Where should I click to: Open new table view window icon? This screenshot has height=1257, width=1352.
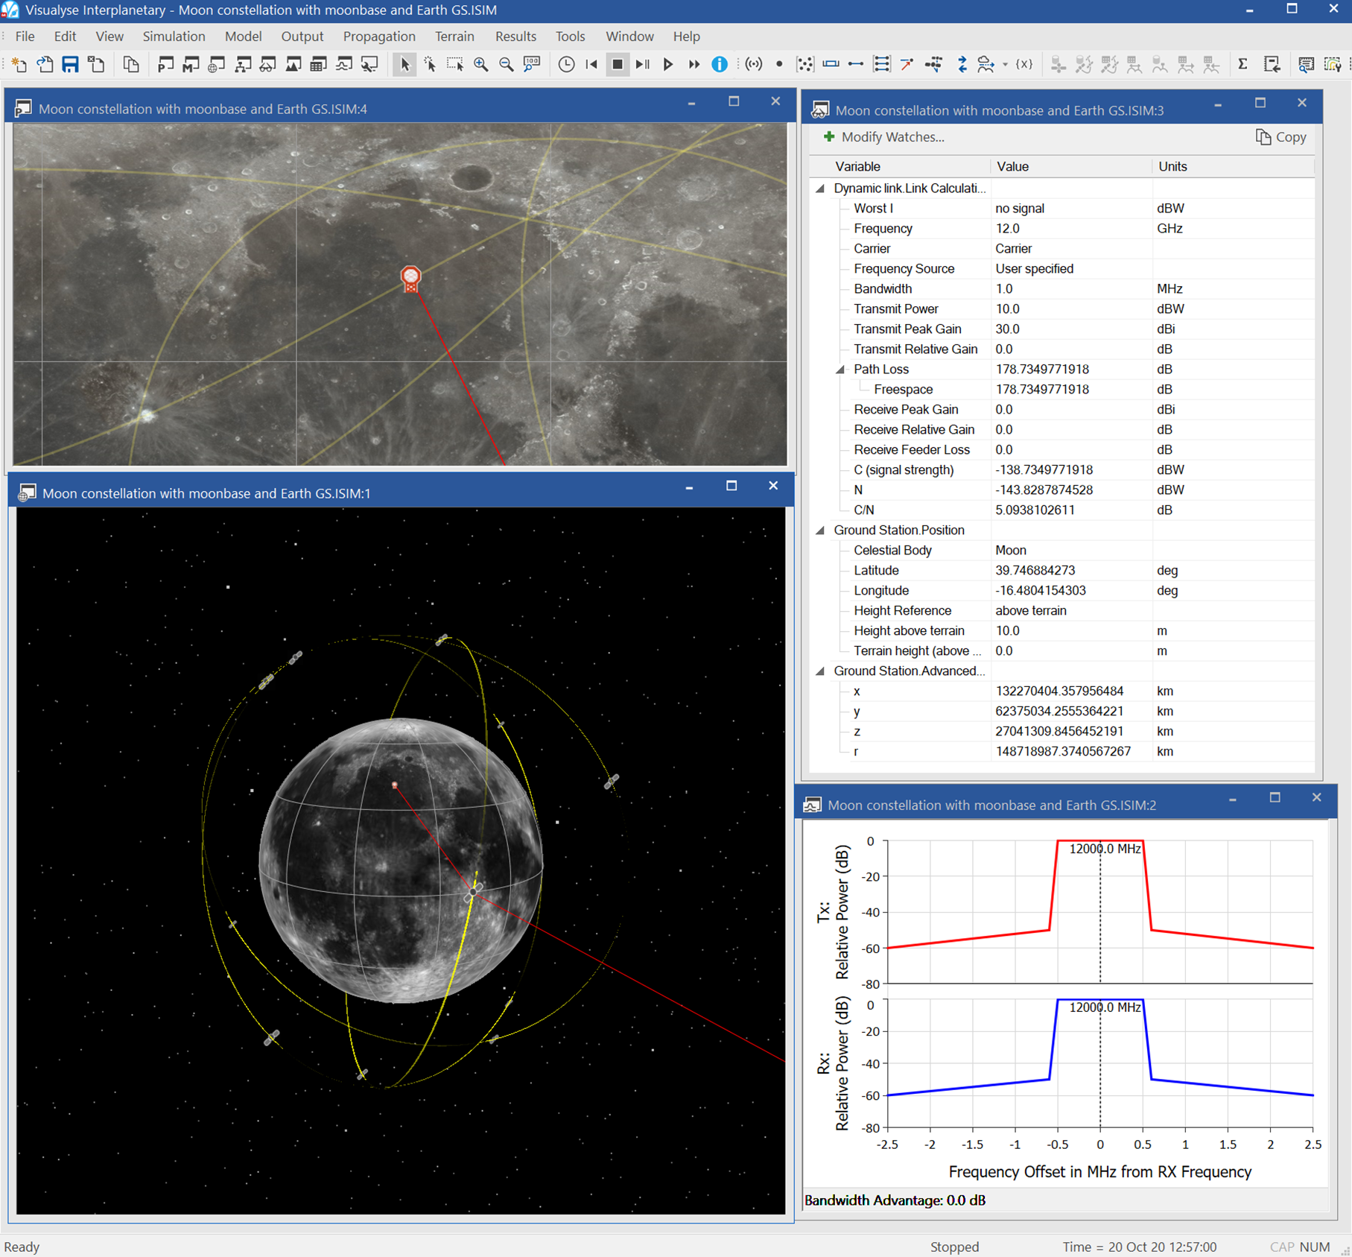tap(318, 65)
